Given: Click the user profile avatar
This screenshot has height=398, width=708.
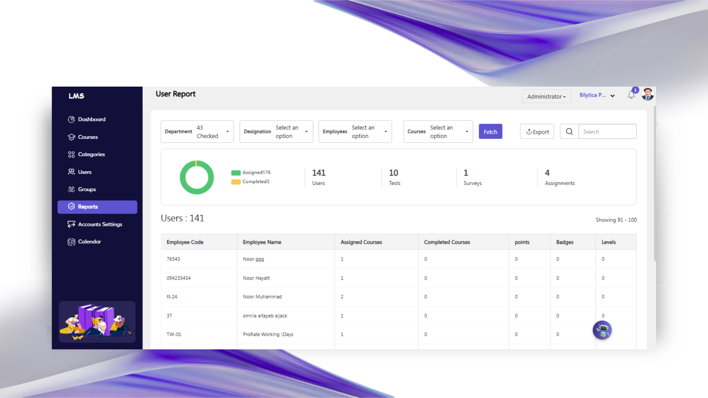Looking at the screenshot, I should click(x=648, y=94).
